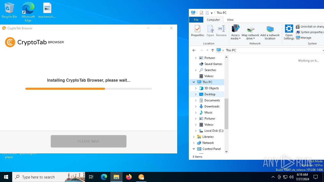Image resolution: width=324 pixels, height=182 pixels.
Task: Open the Start menu
Action: coord(6,177)
